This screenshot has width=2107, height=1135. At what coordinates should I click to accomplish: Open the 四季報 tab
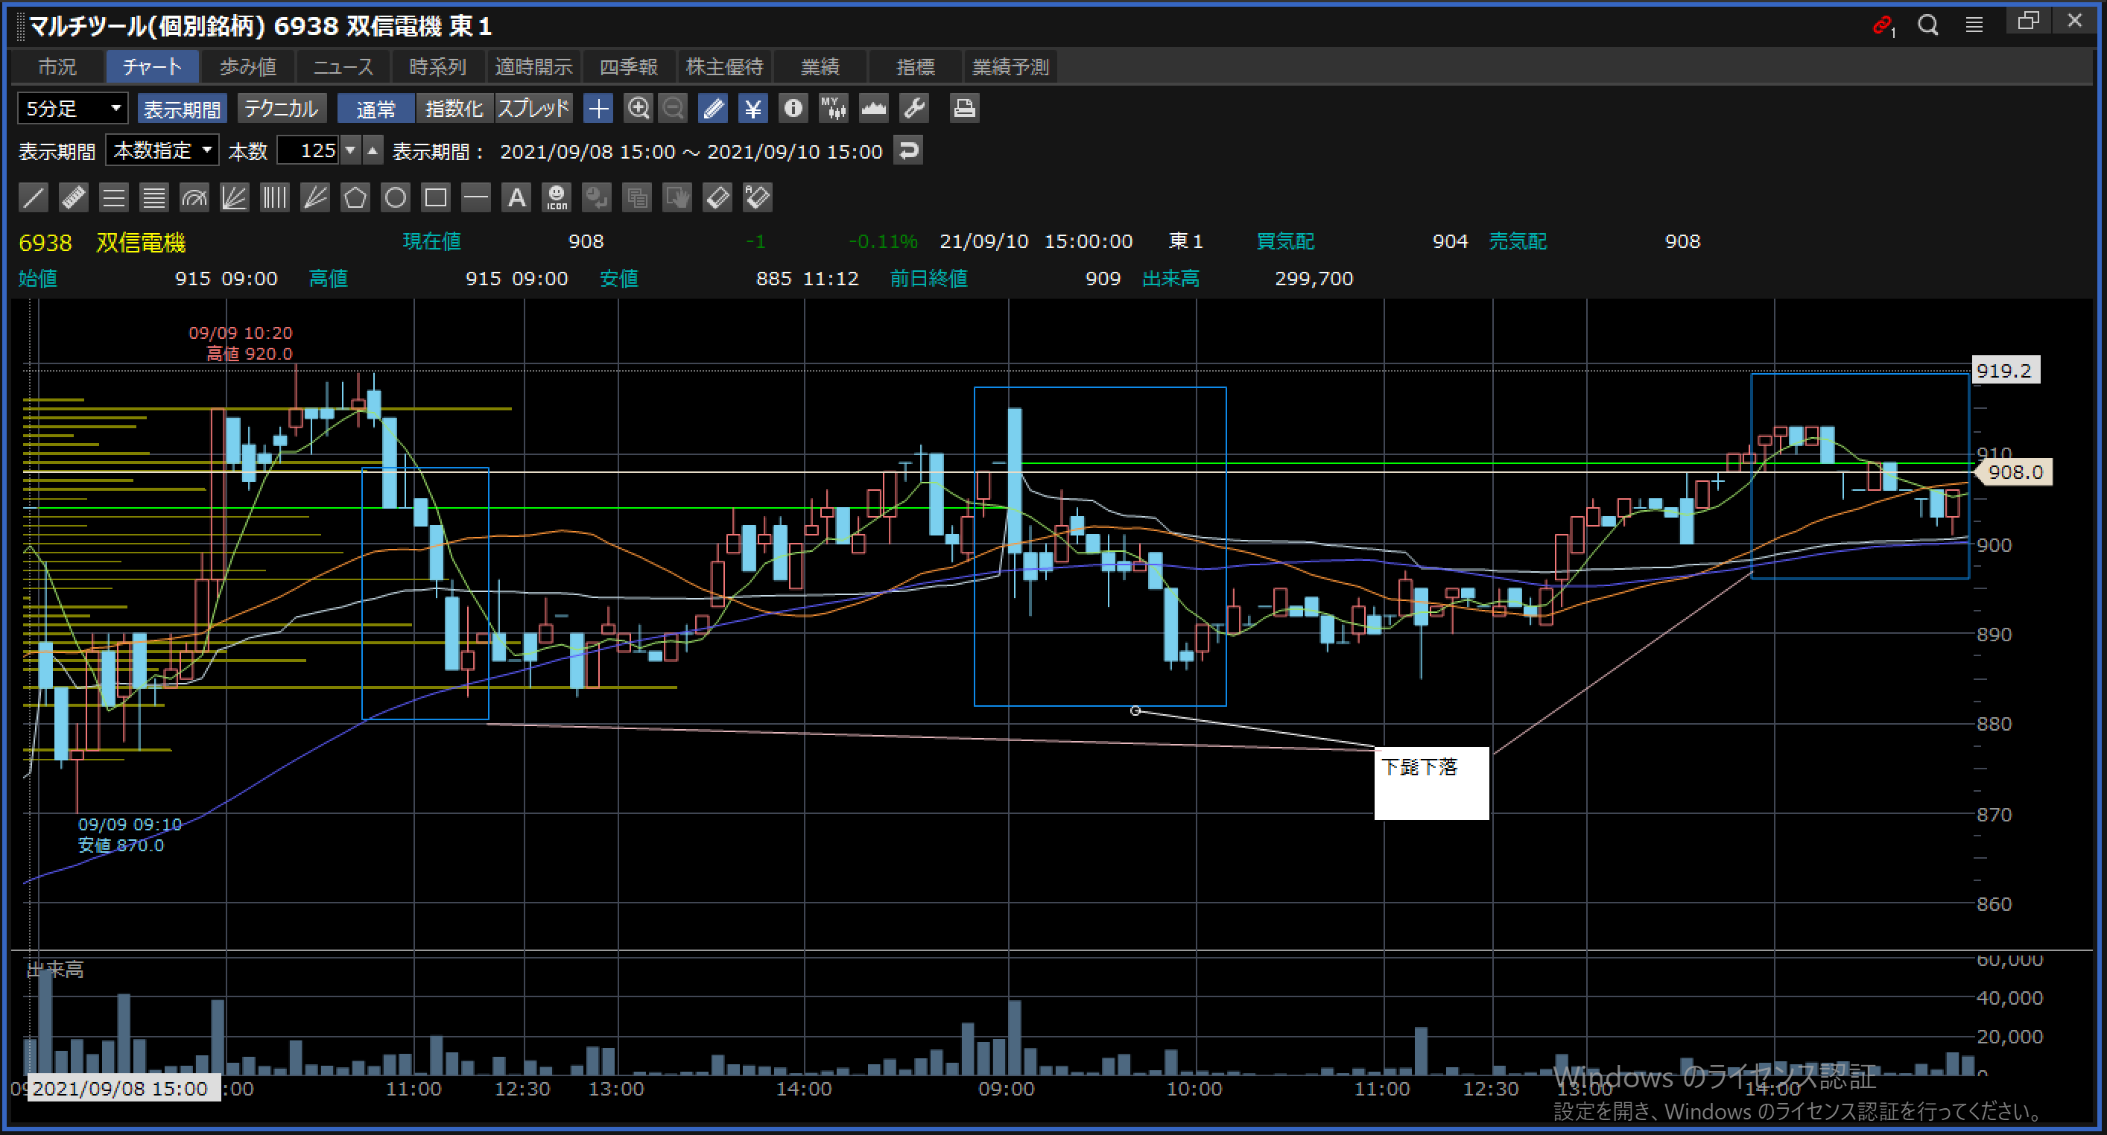click(628, 67)
